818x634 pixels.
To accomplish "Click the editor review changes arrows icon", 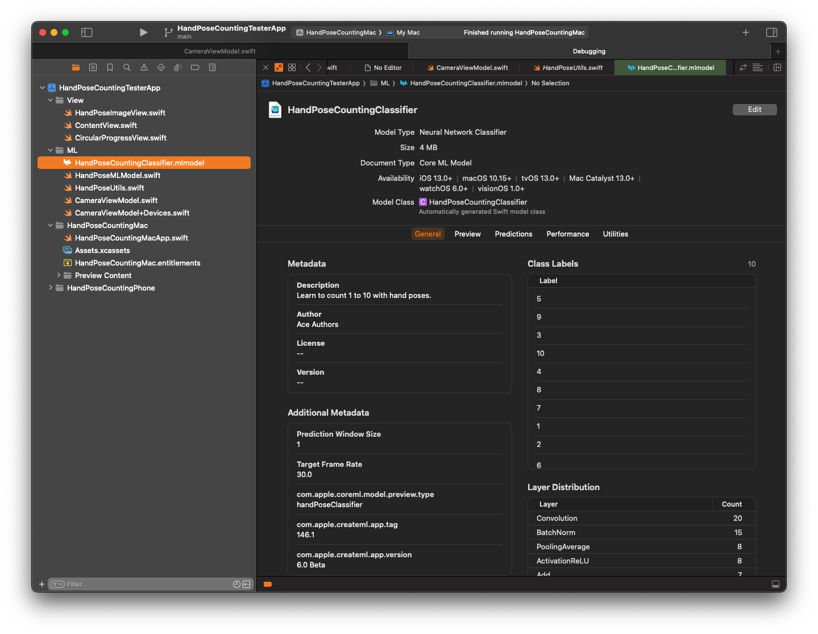I will [743, 67].
